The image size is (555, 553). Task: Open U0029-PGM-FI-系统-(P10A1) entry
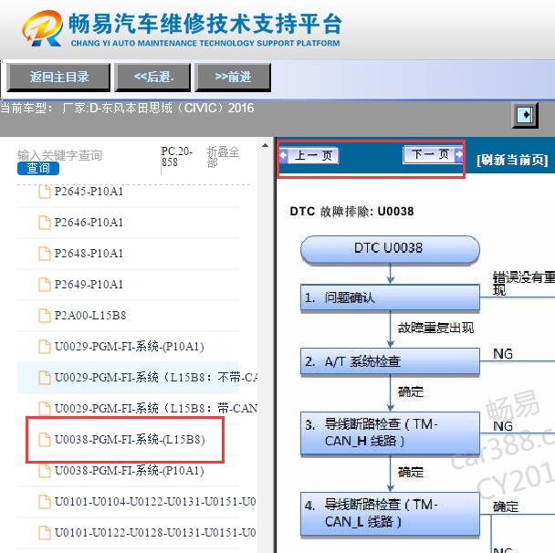pyautogui.click(x=130, y=347)
